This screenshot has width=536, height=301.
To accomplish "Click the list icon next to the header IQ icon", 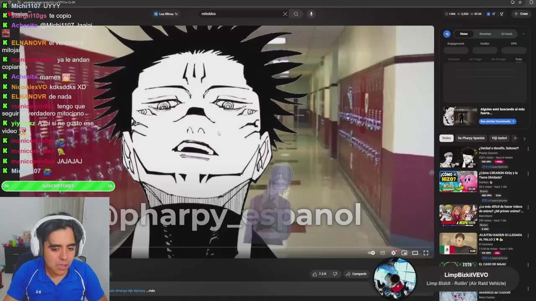I will (494, 14).
